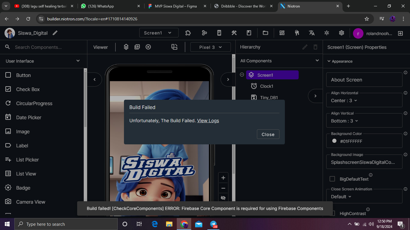Select List View component from palette

pos(42,174)
